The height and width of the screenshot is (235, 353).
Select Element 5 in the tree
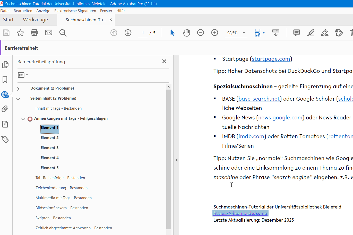[50, 168]
